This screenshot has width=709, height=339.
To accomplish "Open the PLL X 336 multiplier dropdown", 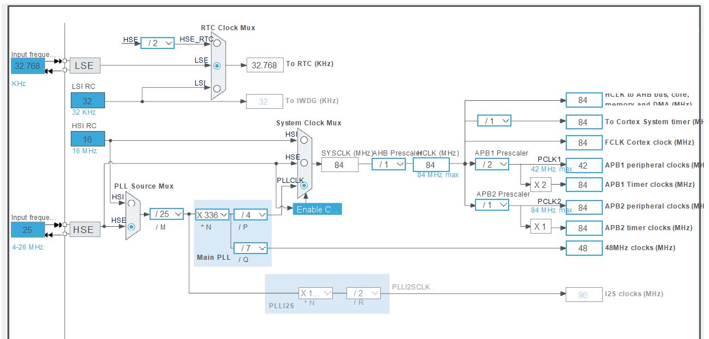I will 212,215.
